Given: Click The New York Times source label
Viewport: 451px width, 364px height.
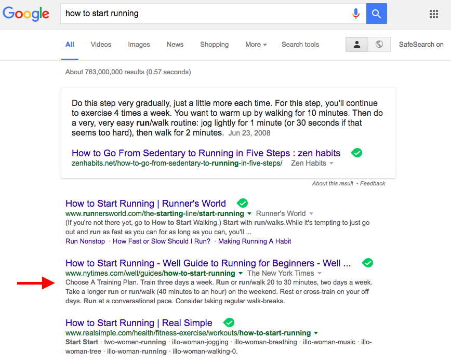Looking at the screenshot, I should pos(281,274).
